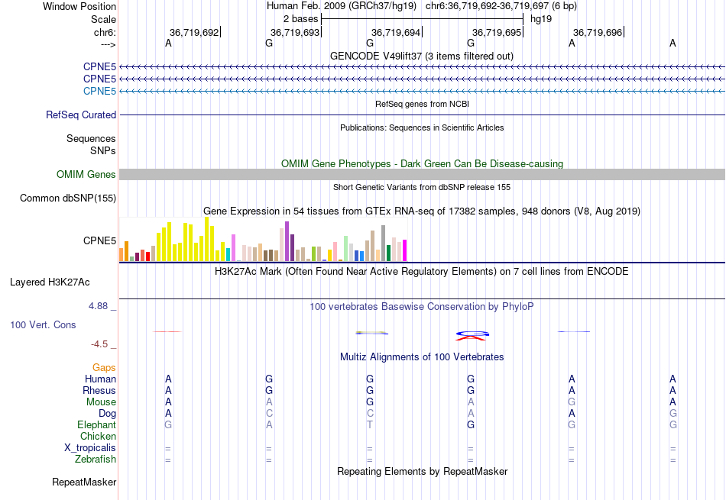Click Short Genetic Variants from dbSNP title

coord(422,187)
